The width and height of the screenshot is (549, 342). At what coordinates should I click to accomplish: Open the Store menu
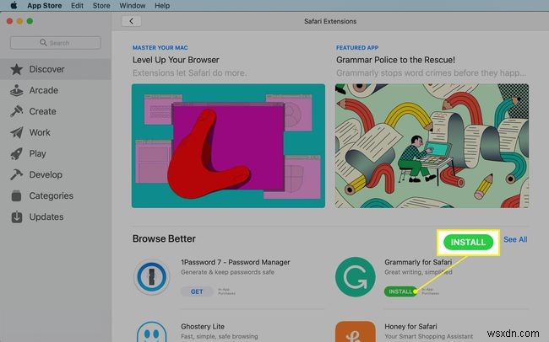(x=101, y=6)
